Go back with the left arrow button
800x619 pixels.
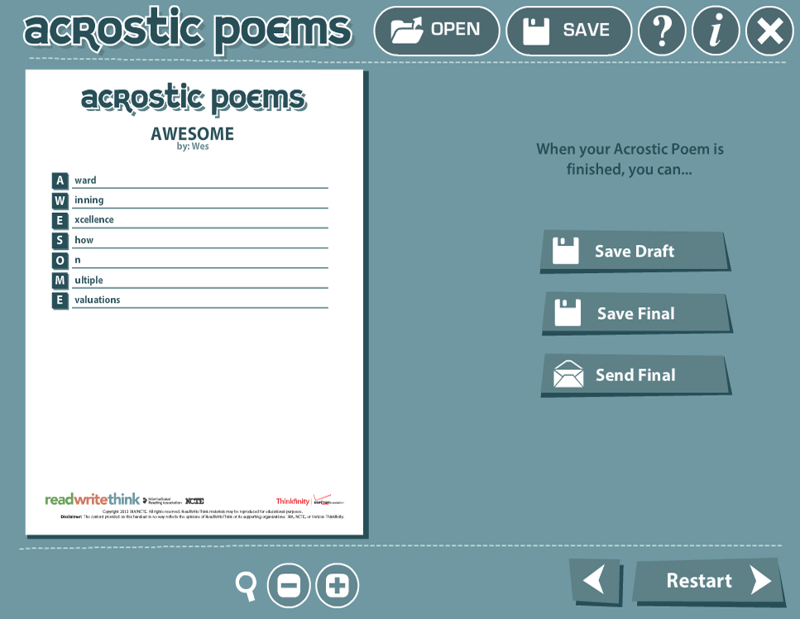click(x=594, y=580)
